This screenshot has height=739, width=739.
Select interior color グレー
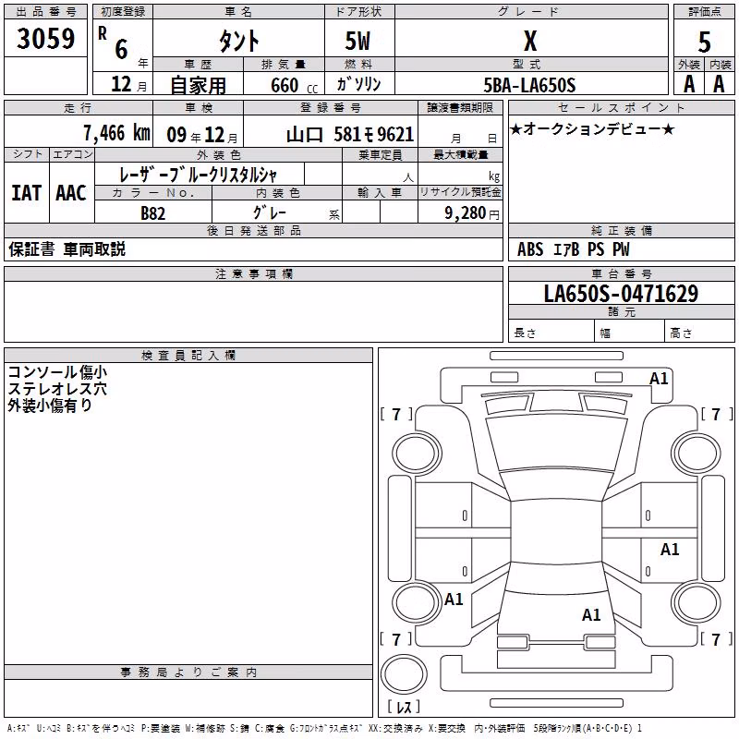[x=270, y=212]
